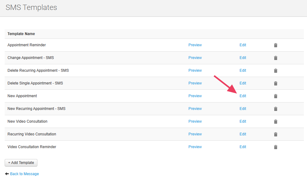Edit the New Appointment template
The height and width of the screenshot is (182, 307).
point(243,96)
